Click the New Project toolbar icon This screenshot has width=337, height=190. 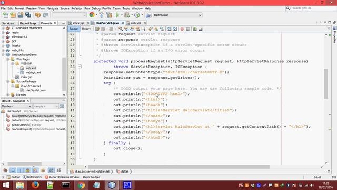[x=13, y=15]
